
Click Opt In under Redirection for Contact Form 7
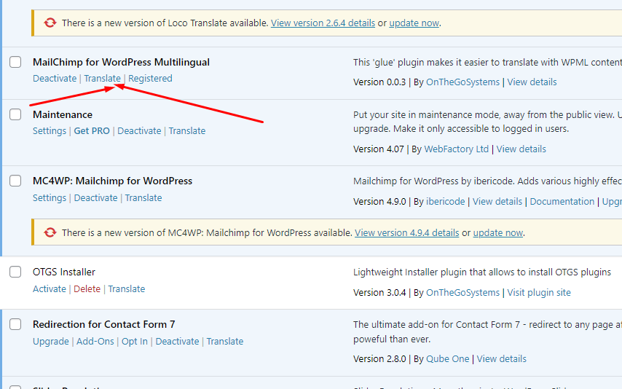(x=135, y=342)
